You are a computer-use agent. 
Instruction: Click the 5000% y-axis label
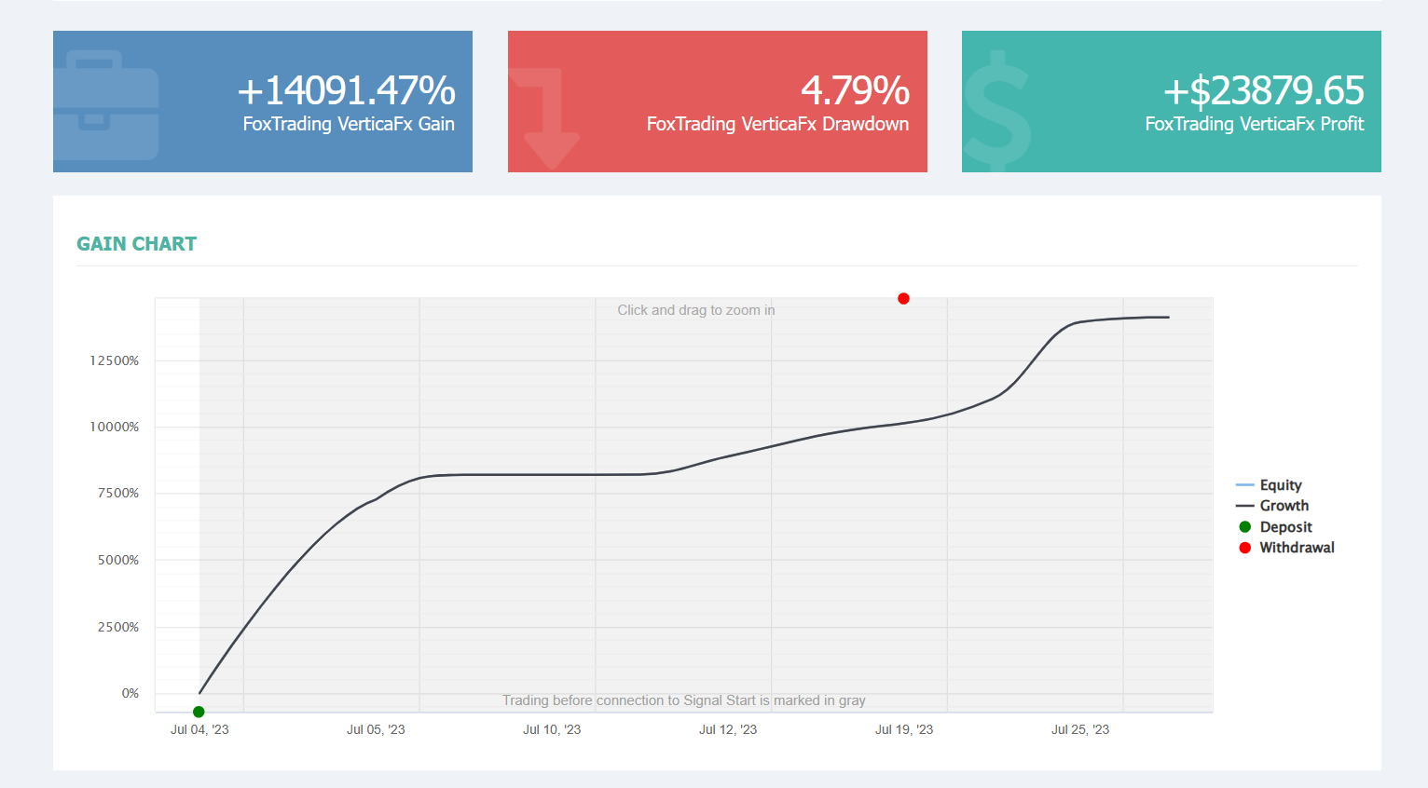118,560
